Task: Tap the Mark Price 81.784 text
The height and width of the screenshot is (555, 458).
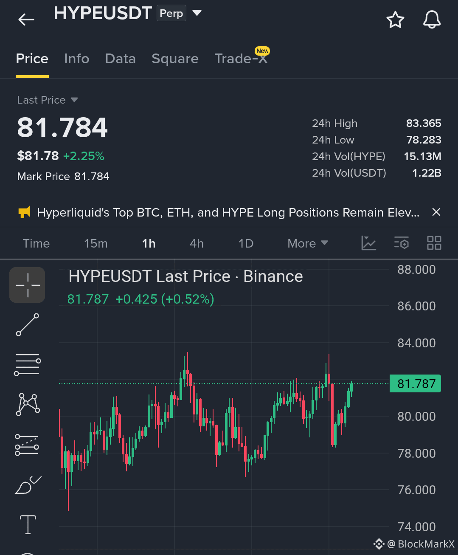Action: 63,176
